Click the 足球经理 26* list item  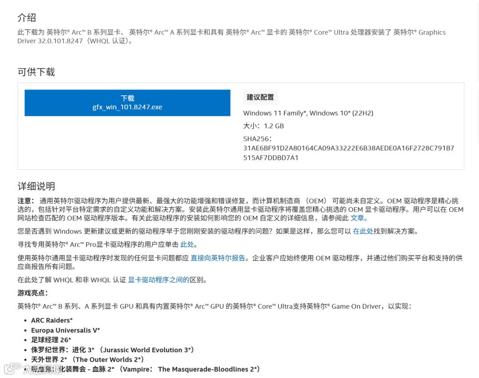[x=51, y=340]
